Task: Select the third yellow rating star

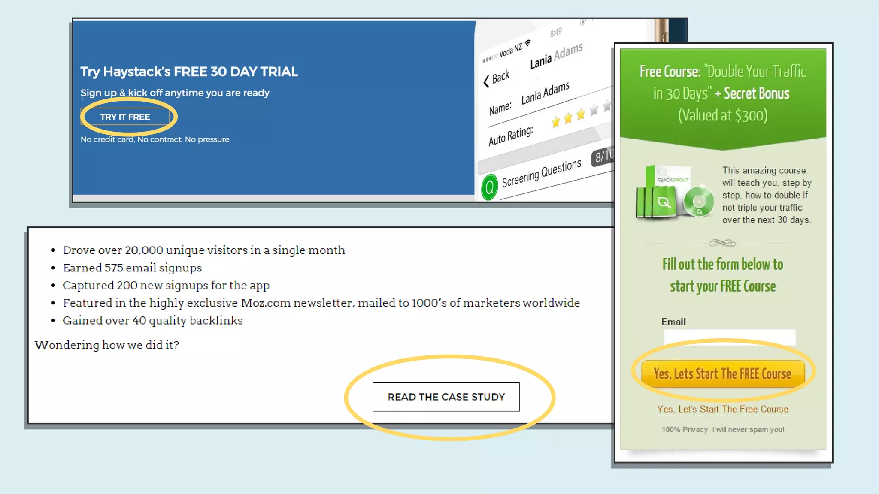Action: point(581,114)
